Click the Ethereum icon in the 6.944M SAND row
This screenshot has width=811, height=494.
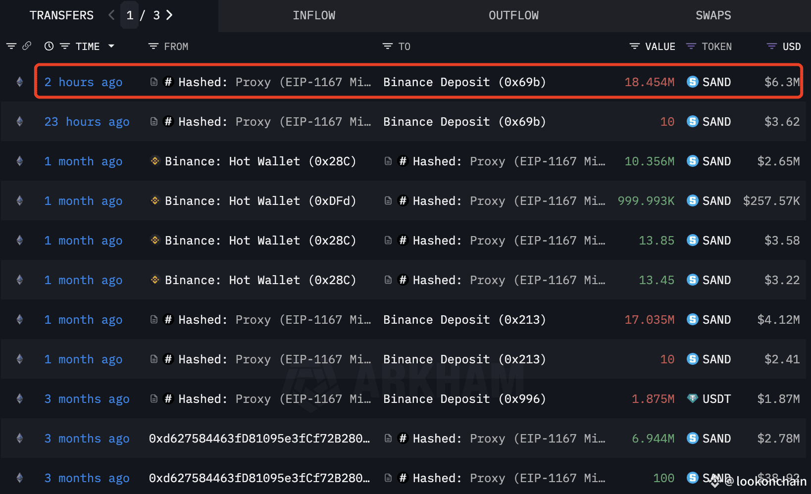[20, 438]
